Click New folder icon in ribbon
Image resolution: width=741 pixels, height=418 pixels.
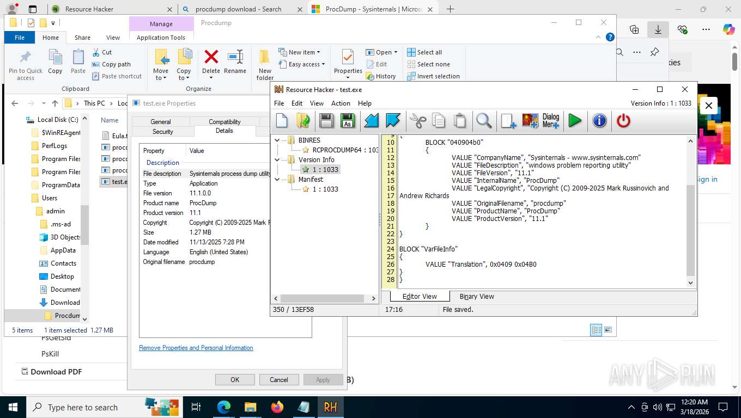(x=265, y=57)
